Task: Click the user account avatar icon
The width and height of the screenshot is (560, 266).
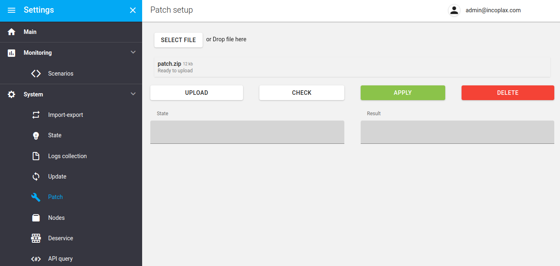Action: point(454,11)
